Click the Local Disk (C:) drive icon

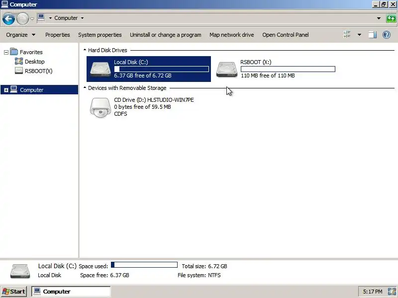point(100,69)
